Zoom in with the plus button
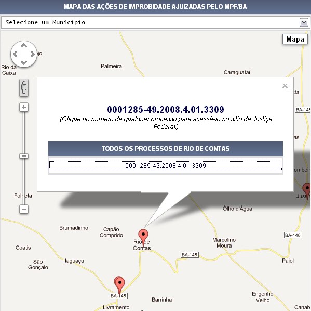This screenshot has width=311, height=311. tap(24, 107)
